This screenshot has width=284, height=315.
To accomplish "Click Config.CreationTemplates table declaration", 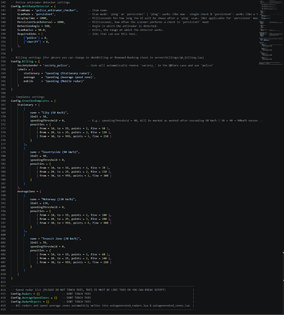I will 33,101.
